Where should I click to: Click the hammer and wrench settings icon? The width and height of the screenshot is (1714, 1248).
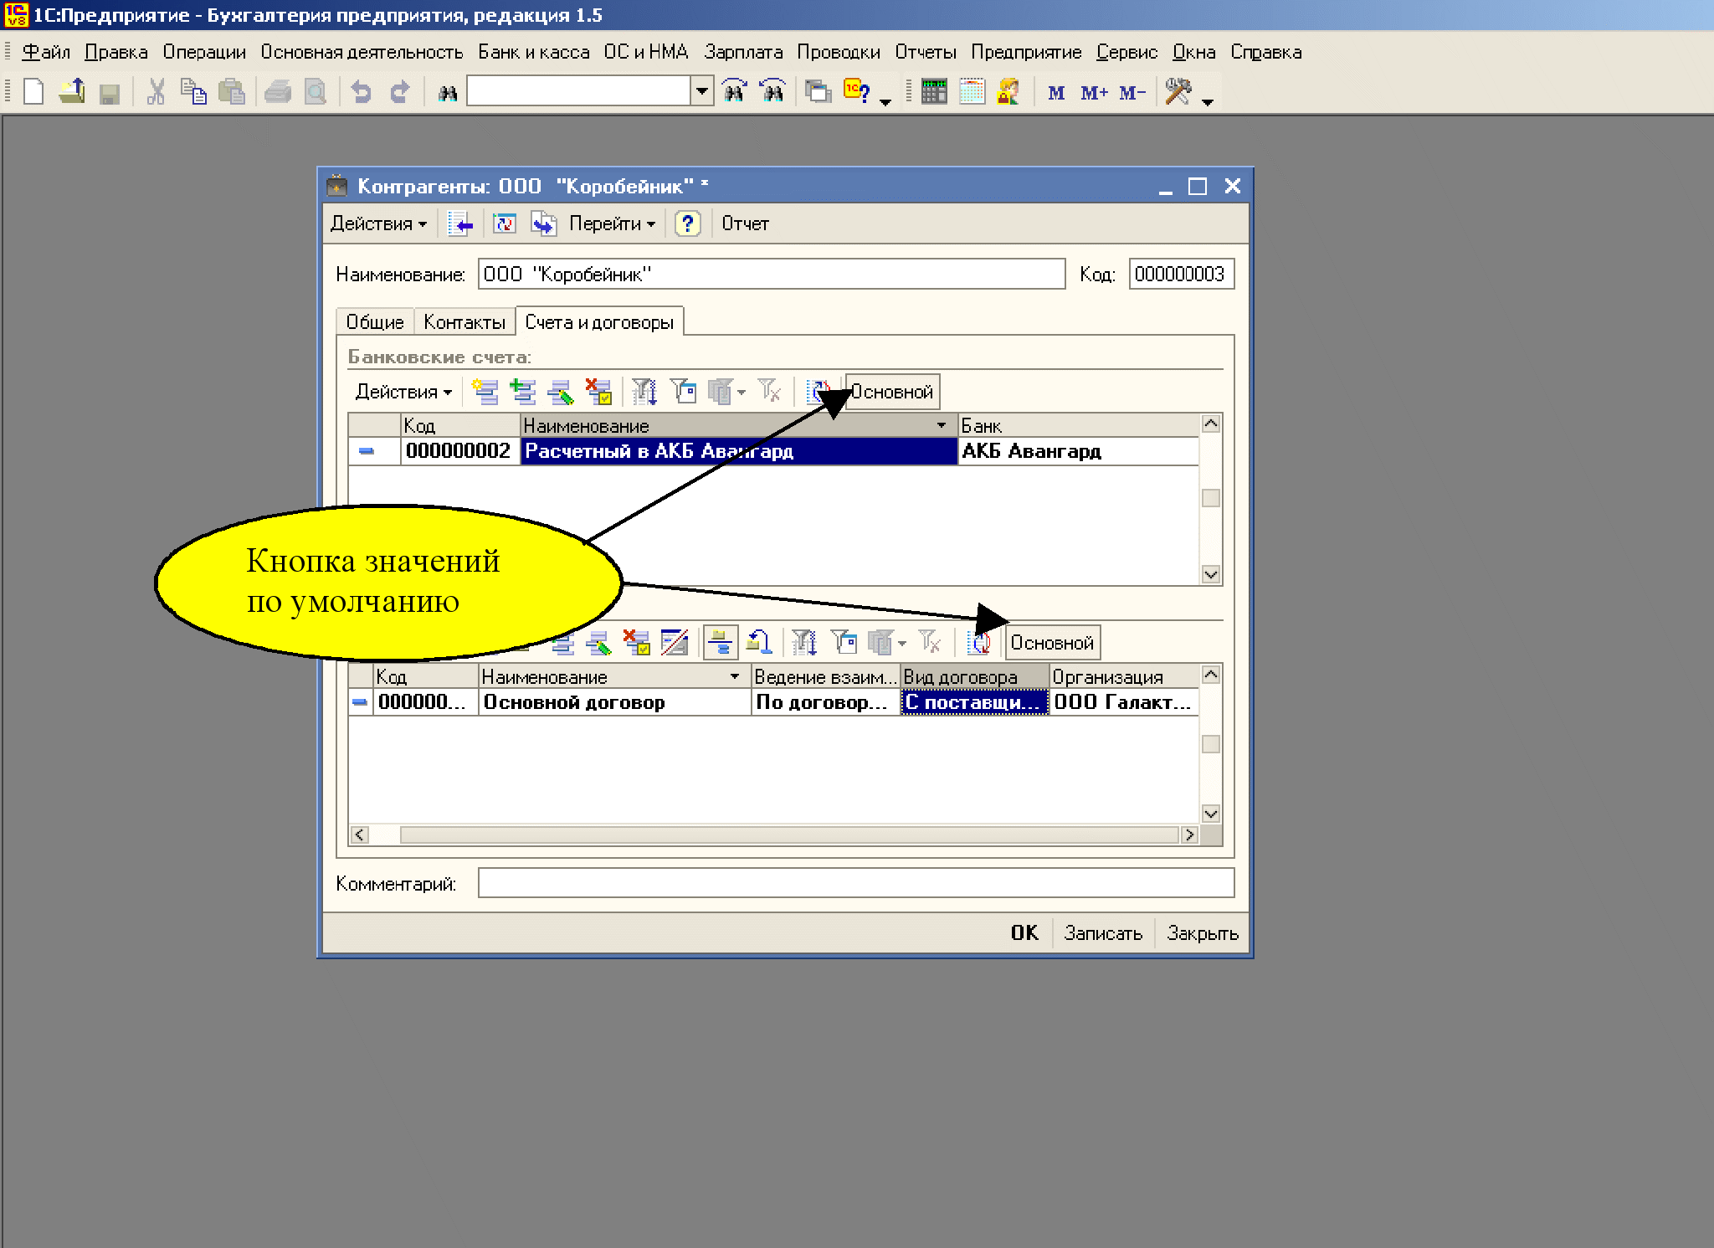pos(1178,91)
